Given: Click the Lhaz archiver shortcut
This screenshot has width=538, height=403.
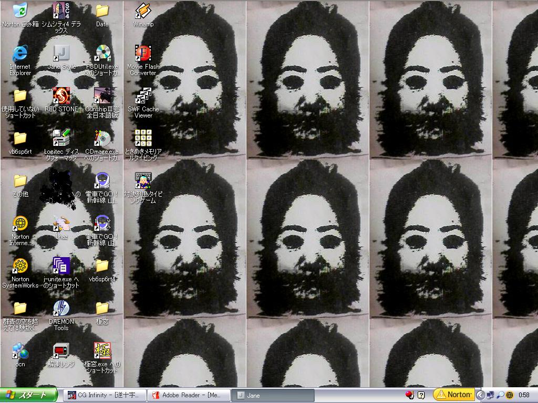Looking at the screenshot, I should point(61,223).
